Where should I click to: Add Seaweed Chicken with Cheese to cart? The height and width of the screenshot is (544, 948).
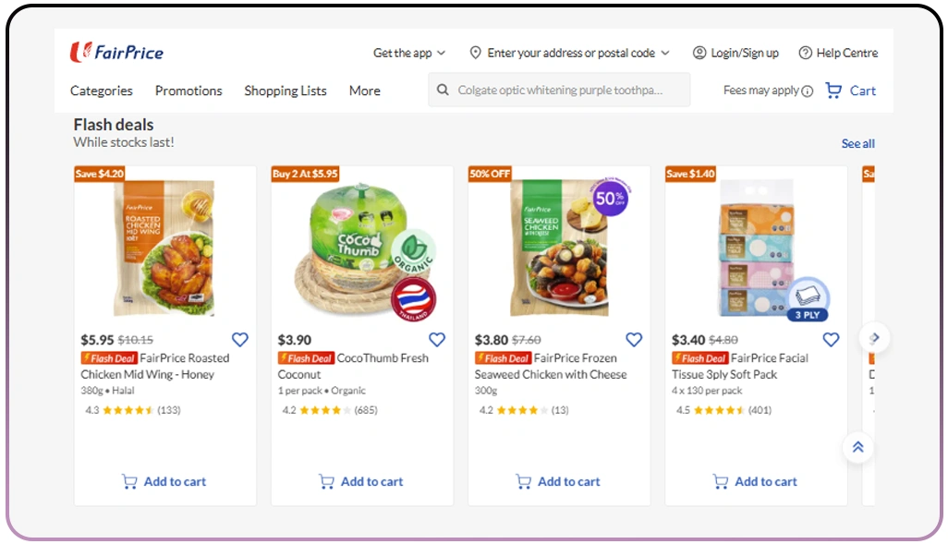[559, 481]
